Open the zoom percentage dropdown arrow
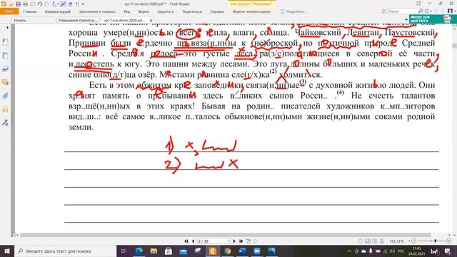This screenshot has height=257, width=457. pos(409,241)
